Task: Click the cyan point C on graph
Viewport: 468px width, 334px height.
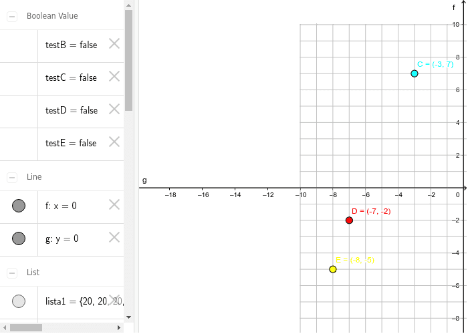Action: point(415,73)
